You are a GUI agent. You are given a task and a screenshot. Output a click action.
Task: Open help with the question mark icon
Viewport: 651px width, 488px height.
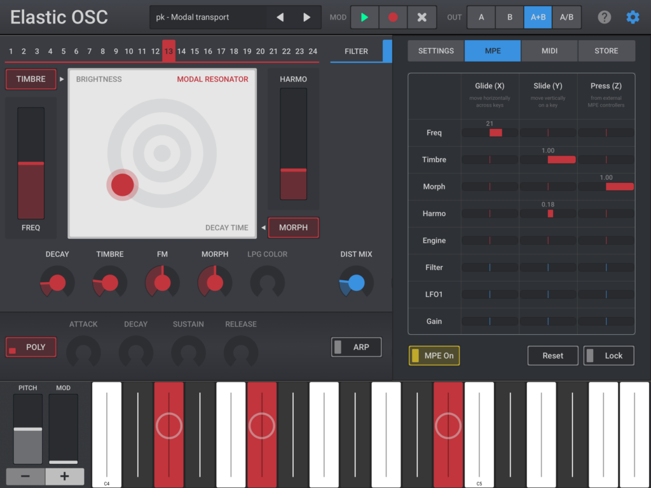coord(604,17)
